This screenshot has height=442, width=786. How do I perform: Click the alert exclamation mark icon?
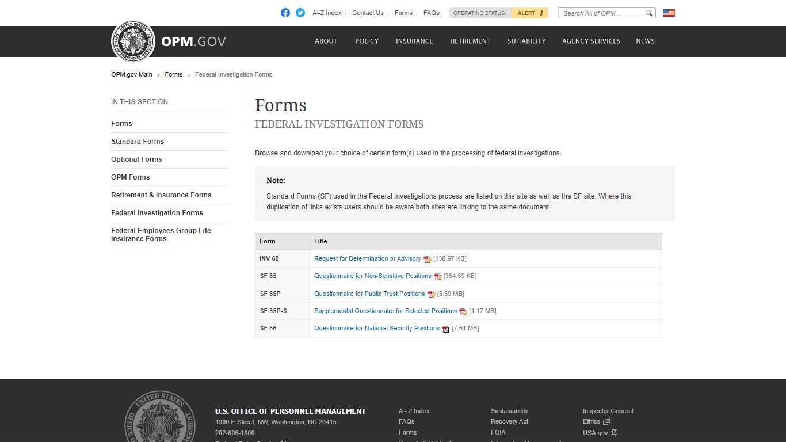point(541,13)
